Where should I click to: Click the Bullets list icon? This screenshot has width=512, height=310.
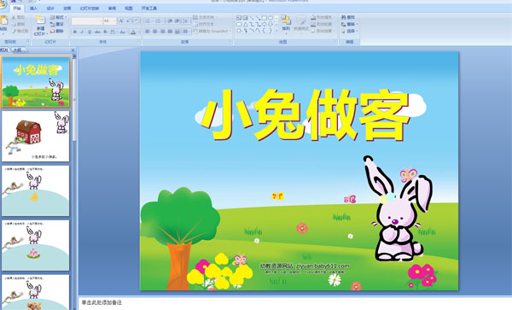click(x=148, y=21)
